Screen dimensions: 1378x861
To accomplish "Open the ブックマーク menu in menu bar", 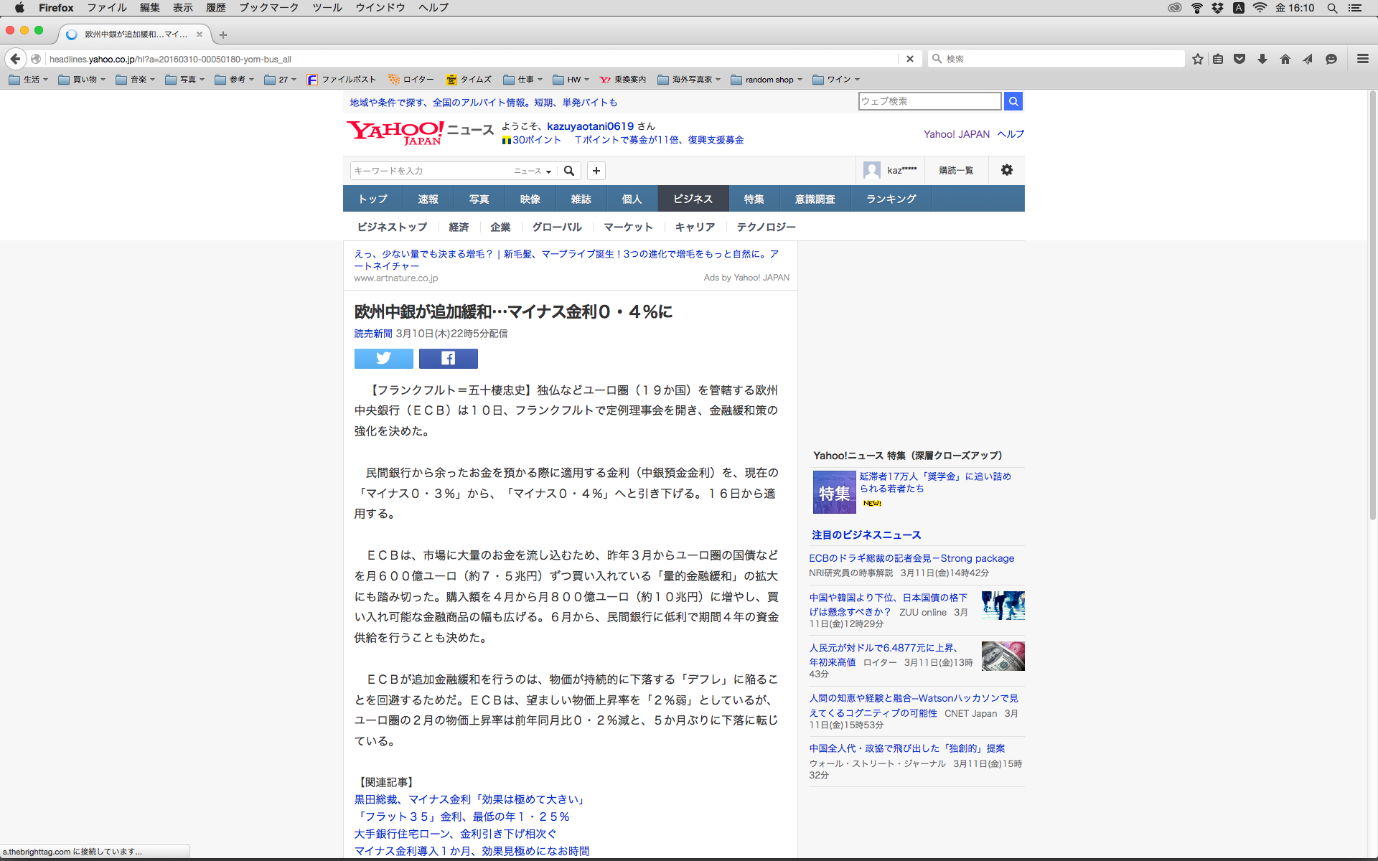I will tap(268, 8).
